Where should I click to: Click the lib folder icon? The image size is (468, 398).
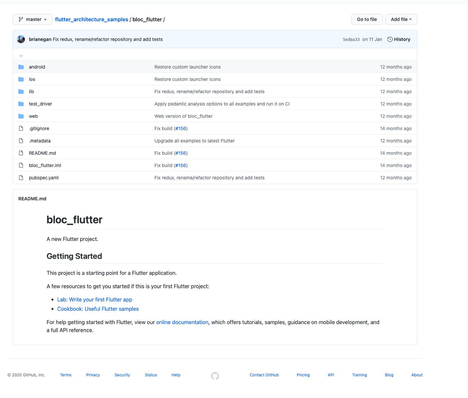click(x=21, y=92)
